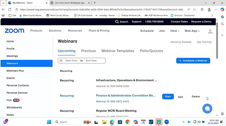The width and height of the screenshot is (226, 126).
Task: Open the browser extensions icon
Action: pyautogui.click(x=202, y=9)
